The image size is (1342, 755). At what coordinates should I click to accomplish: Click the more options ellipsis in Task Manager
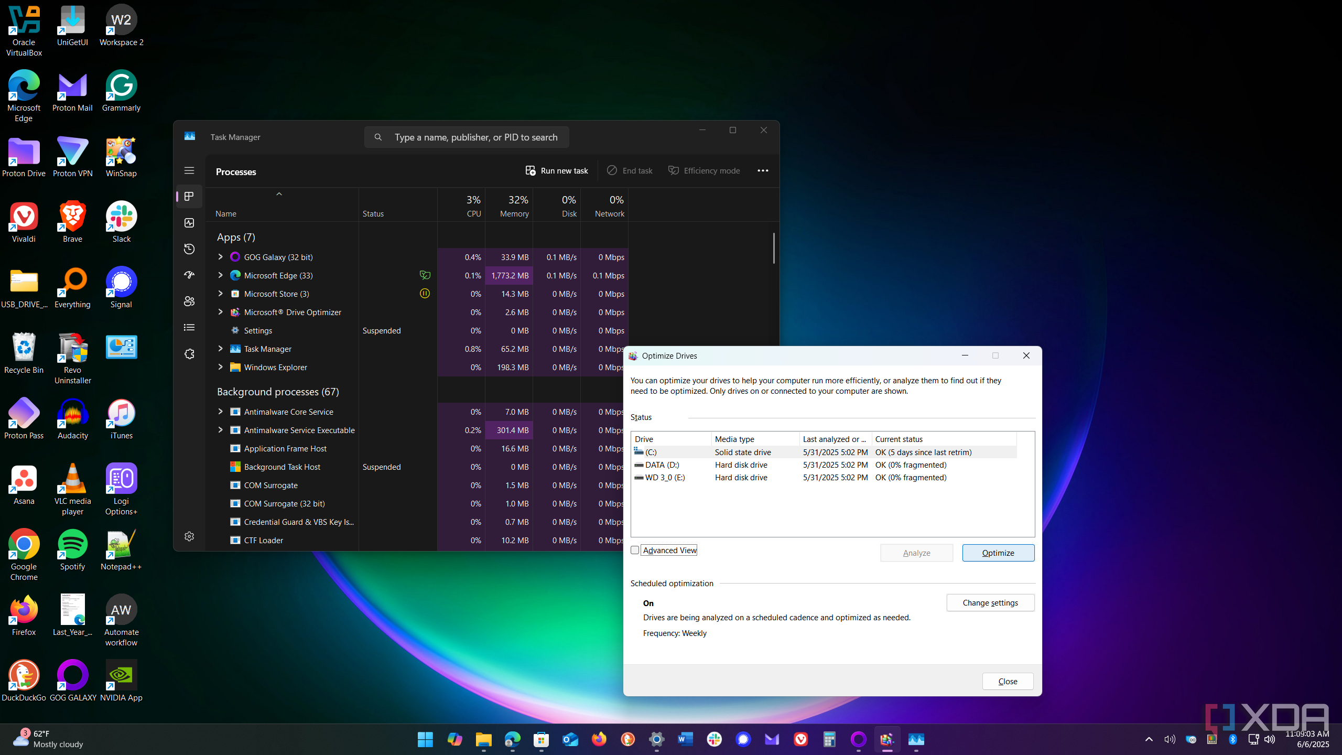(x=763, y=170)
